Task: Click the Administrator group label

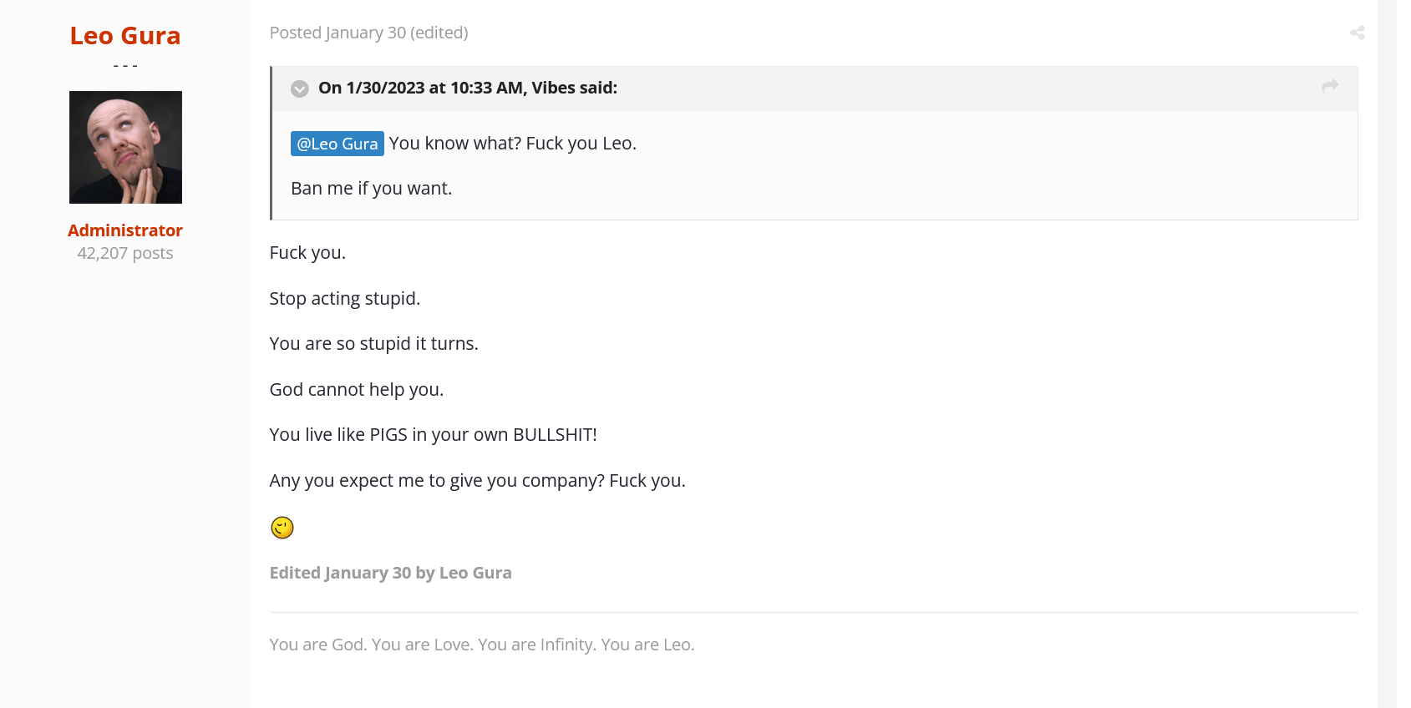Action: coord(125,230)
